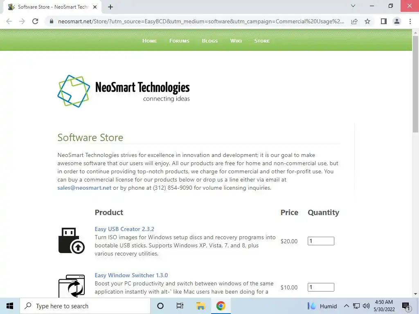Screen dimensions: 419x314
Task: Open Chrome side panel
Action: point(384,21)
